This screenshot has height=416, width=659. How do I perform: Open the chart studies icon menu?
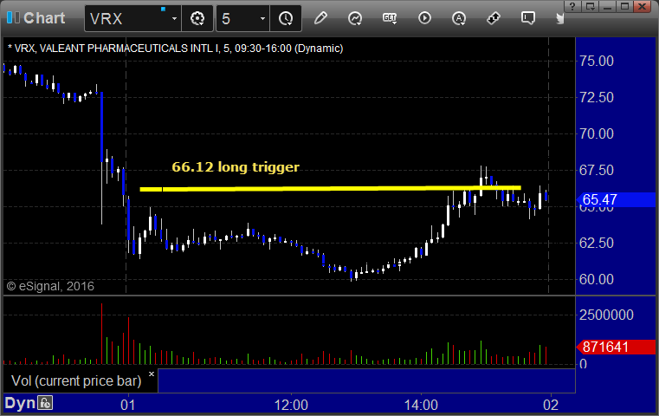click(x=355, y=18)
